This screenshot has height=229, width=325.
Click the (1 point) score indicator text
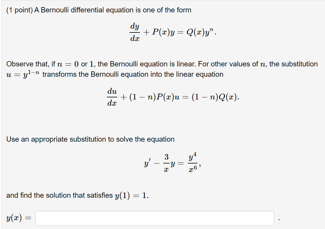tap(18, 10)
